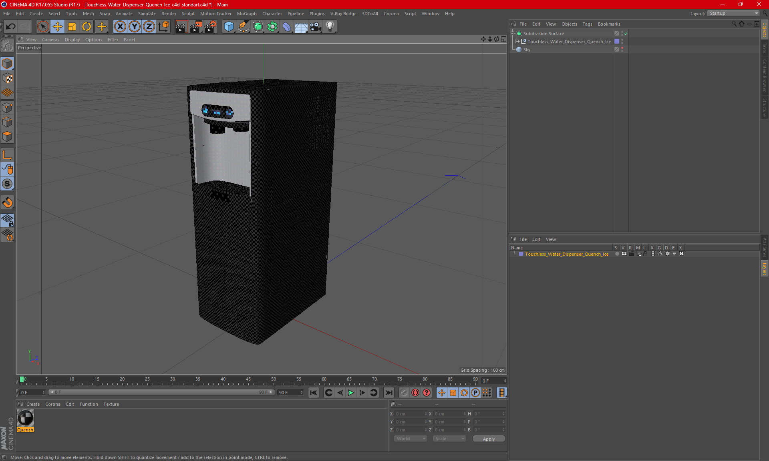Viewport: 769px width, 461px height.
Task: Open the Simulate menu
Action: [147, 14]
